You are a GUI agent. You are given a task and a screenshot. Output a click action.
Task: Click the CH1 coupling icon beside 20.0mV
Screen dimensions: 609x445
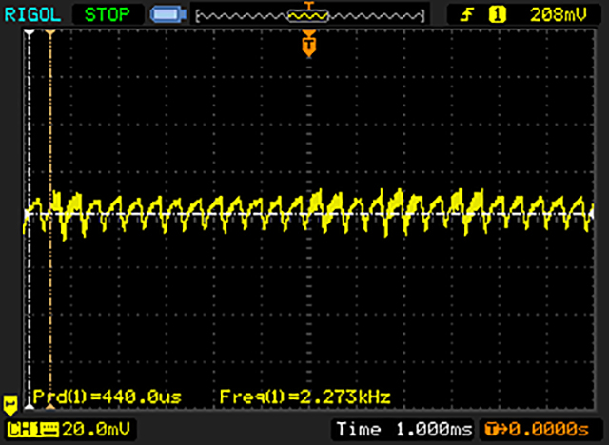[x=48, y=431]
